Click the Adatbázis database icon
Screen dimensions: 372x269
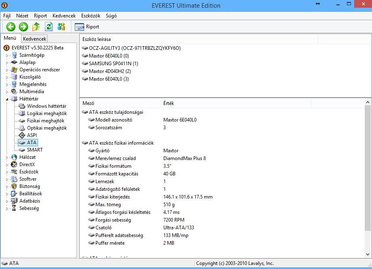click(x=14, y=201)
